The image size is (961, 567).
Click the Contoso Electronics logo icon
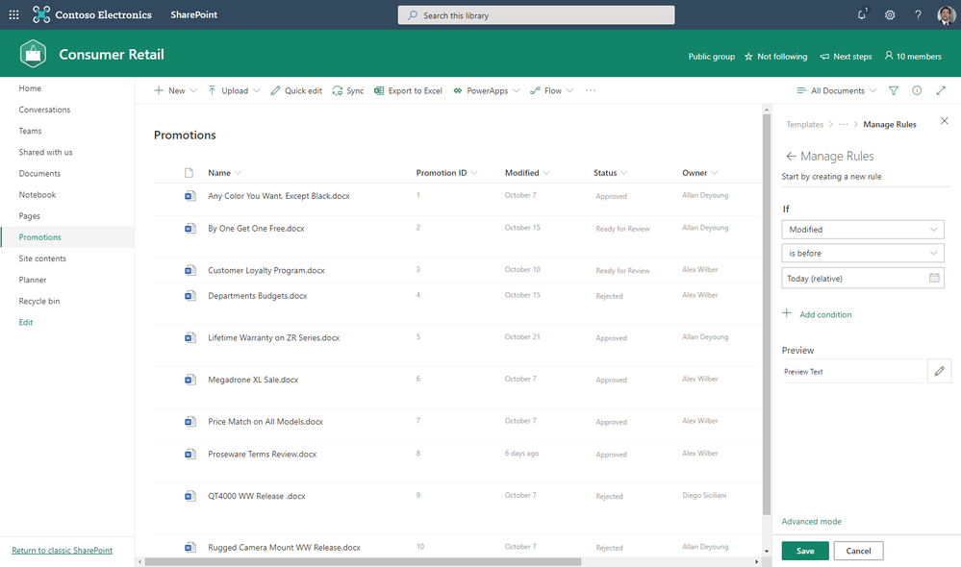pyautogui.click(x=41, y=14)
